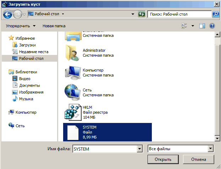Click the network icon in navigation pane
This screenshot has height=169, width=221.
point(11,125)
